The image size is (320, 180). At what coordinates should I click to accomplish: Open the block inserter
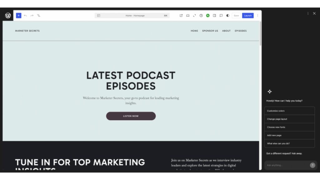point(18,15)
